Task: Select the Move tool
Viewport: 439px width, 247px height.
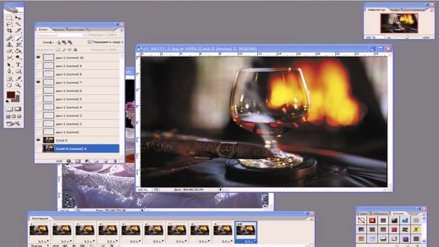Action: coord(18,18)
